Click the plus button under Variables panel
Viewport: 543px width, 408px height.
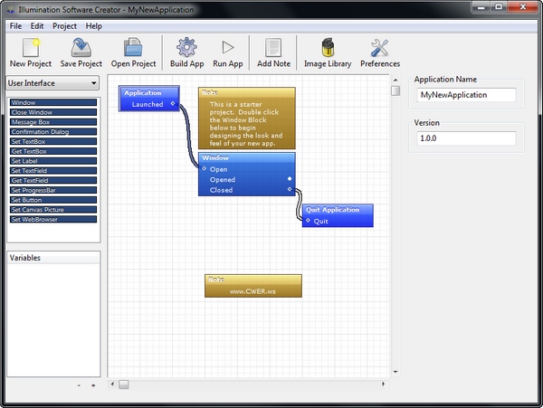pyautogui.click(x=92, y=384)
